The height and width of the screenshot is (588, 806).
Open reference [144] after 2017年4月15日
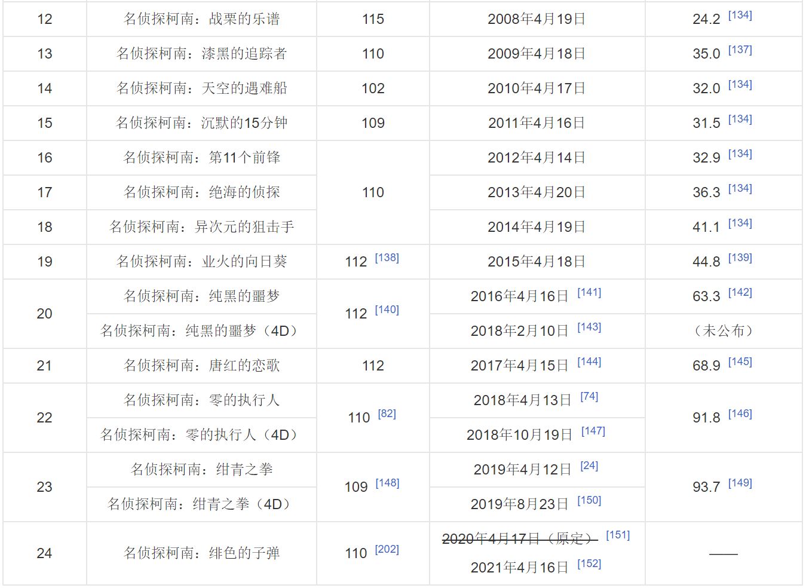coord(589,362)
